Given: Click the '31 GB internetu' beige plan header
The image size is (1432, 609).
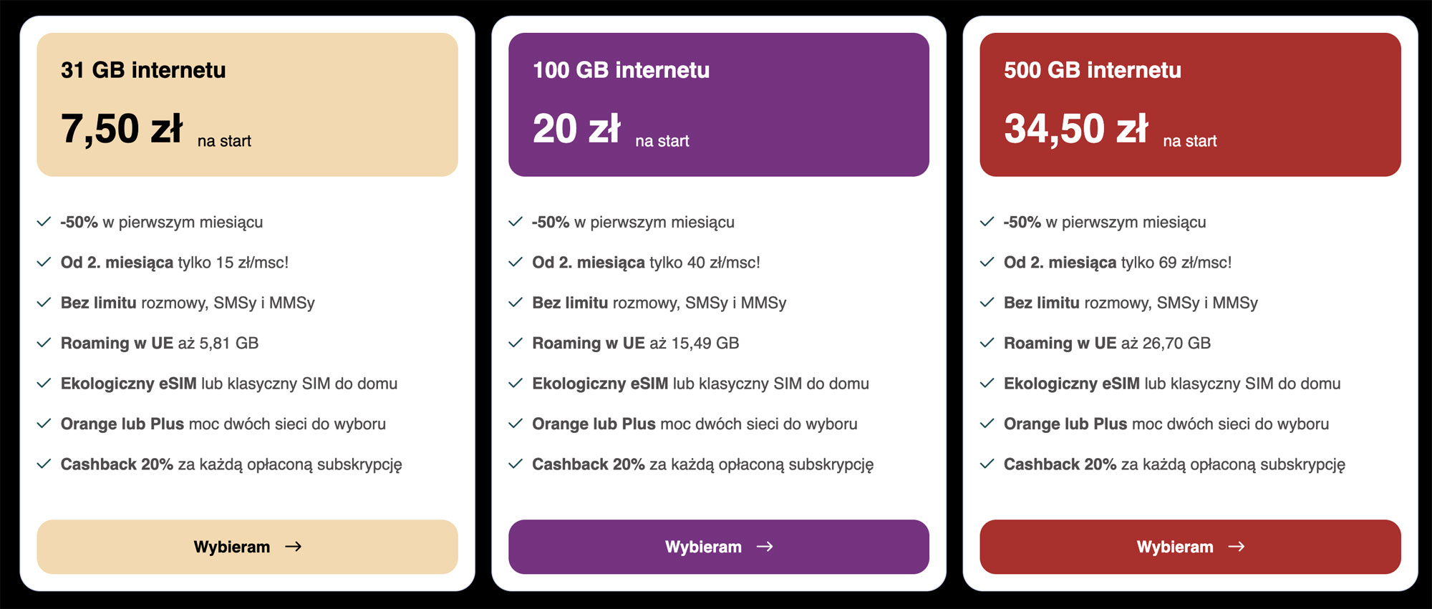Looking at the screenshot, I should 143,70.
